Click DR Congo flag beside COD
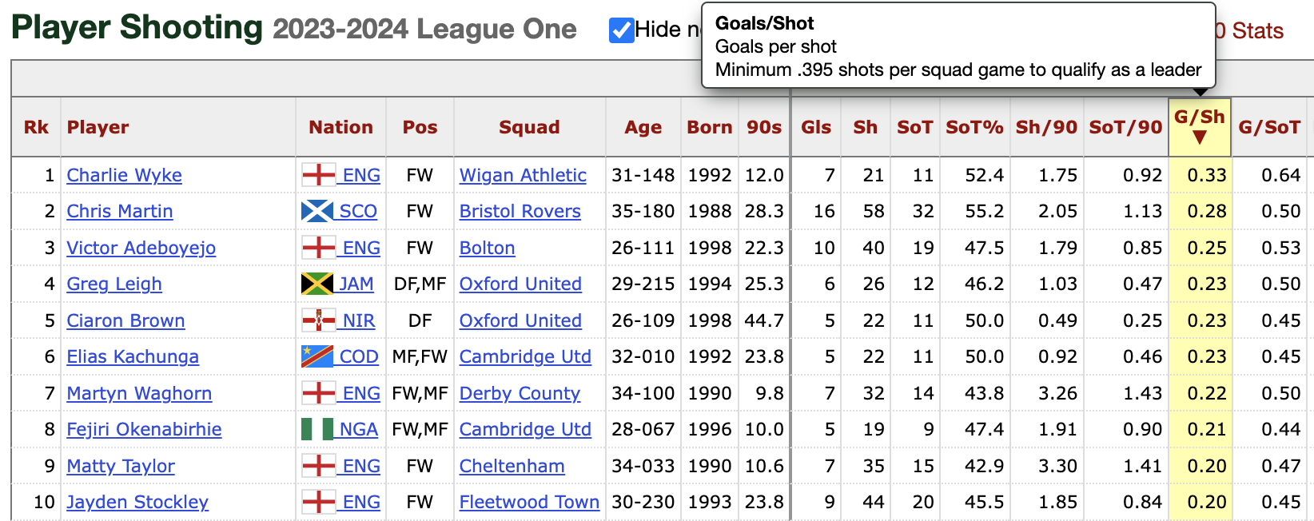Image resolution: width=1314 pixels, height=521 pixels. pos(317,356)
